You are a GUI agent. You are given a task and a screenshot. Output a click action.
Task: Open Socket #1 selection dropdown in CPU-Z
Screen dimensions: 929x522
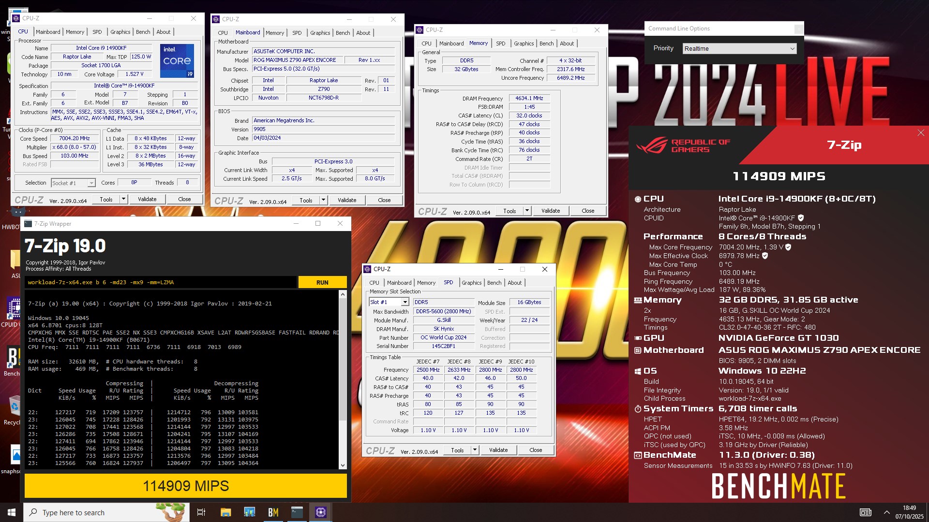73,183
